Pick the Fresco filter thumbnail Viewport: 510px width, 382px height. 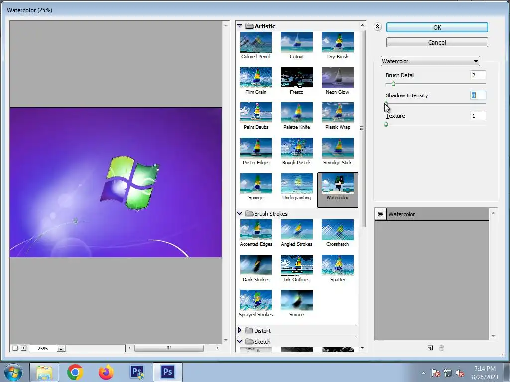[297, 78]
